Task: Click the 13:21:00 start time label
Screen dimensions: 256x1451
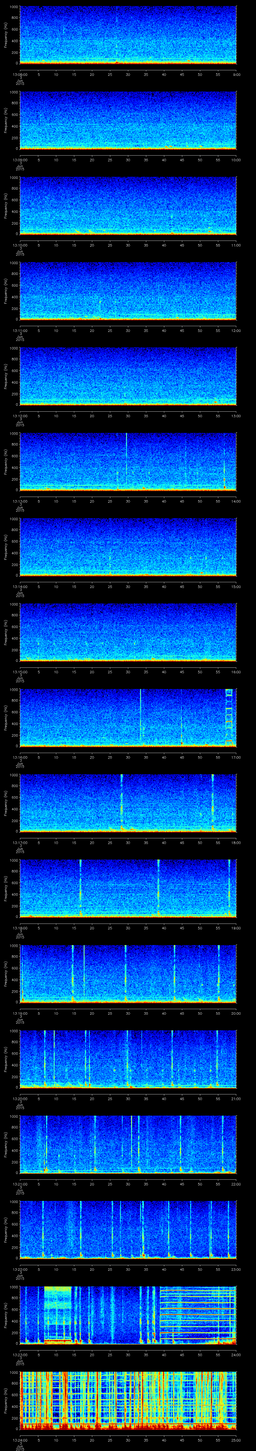Action: (20, 1183)
